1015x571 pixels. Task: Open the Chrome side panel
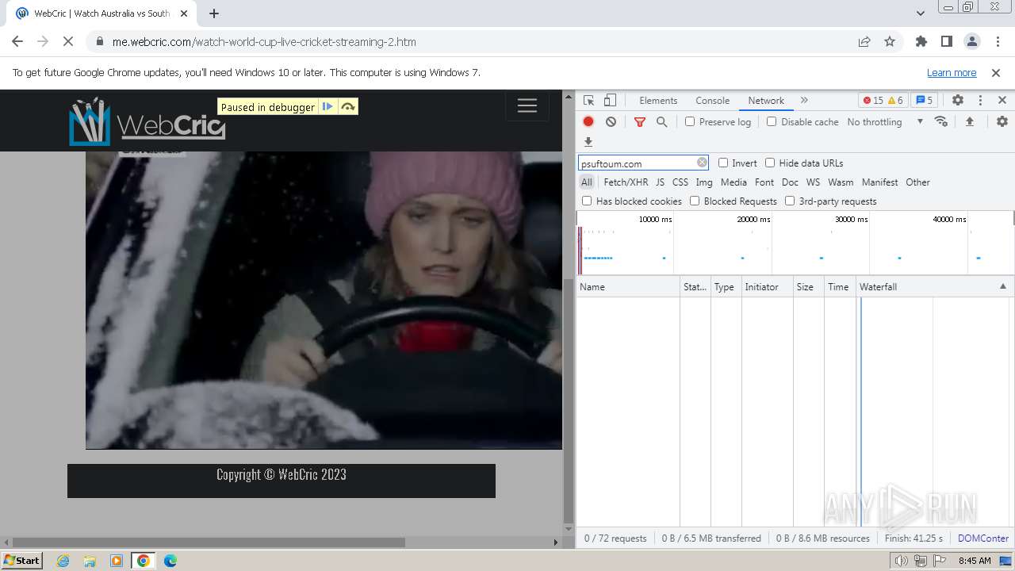click(946, 42)
